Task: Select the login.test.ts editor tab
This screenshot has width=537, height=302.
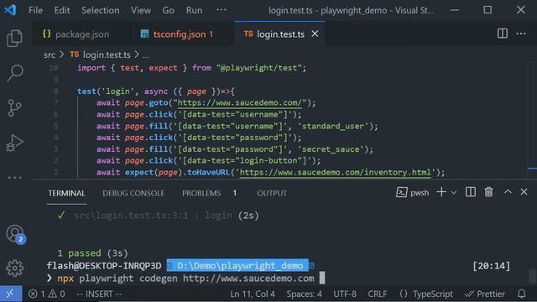Action: coord(279,34)
